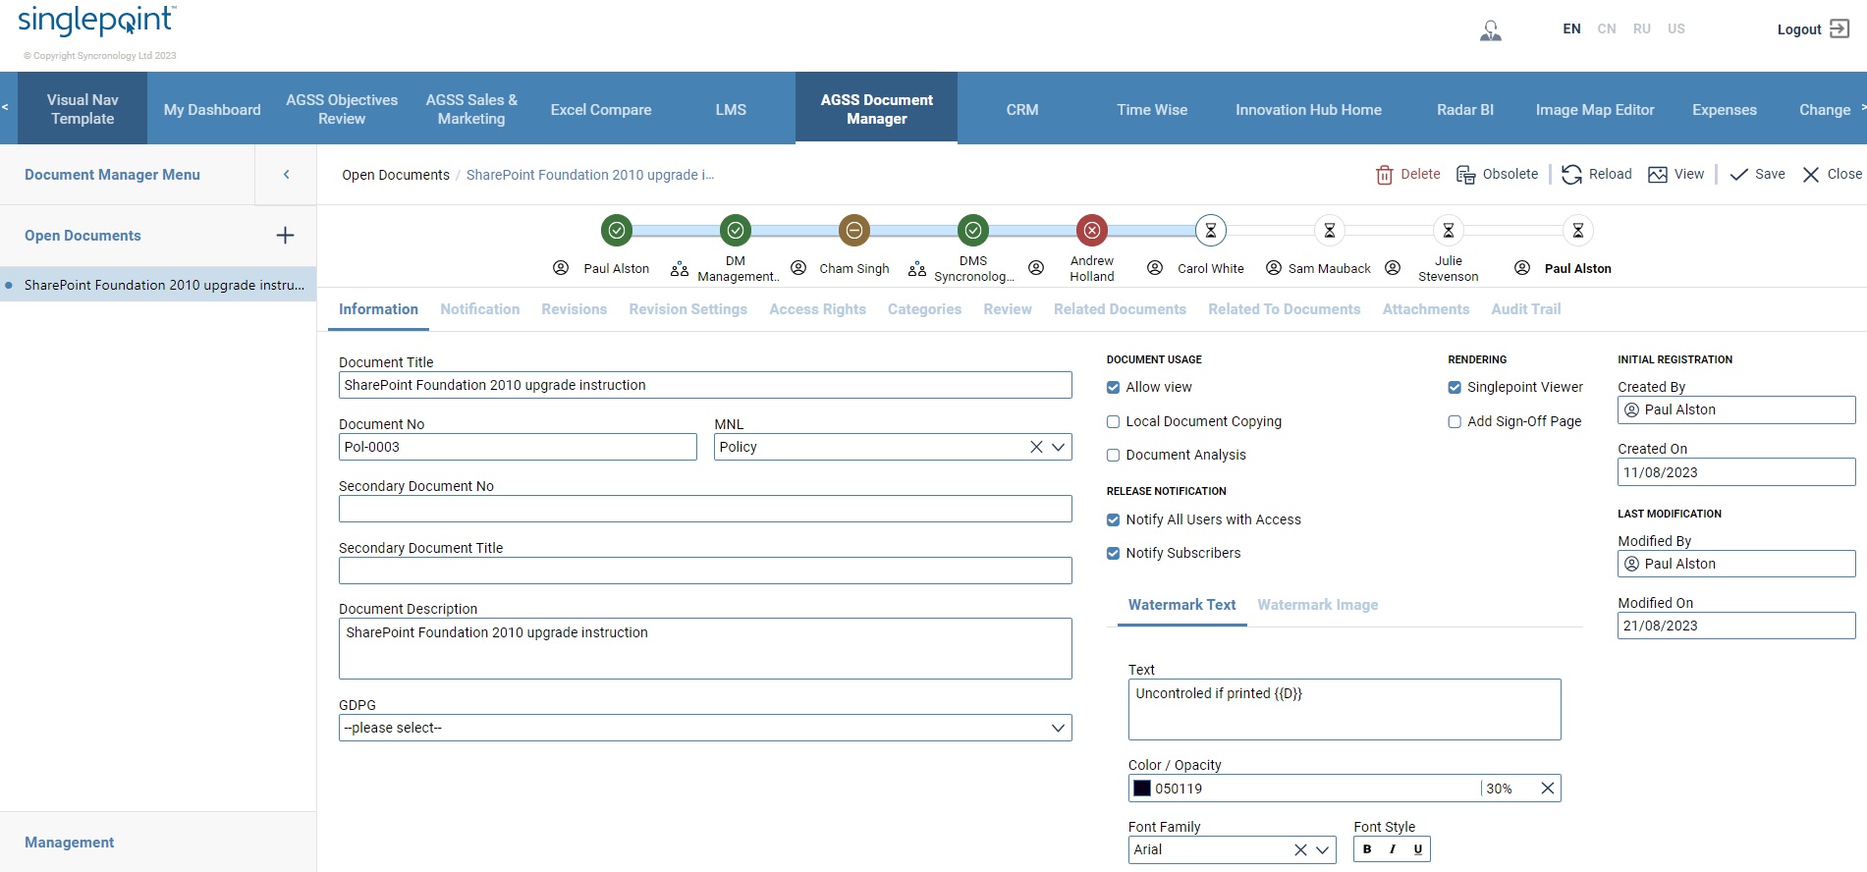
Task: Switch to Watermark Image tab
Action: tap(1318, 605)
